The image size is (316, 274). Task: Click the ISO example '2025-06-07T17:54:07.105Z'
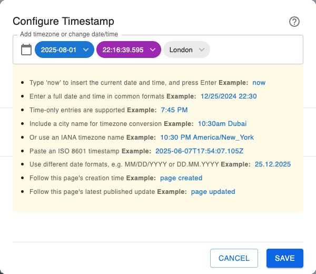pyautogui.click(x=199, y=151)
